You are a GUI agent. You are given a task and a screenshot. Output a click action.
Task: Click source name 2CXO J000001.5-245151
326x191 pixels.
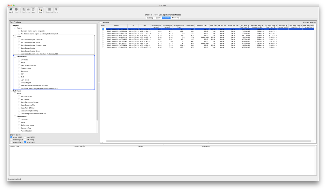coord(117,43)
